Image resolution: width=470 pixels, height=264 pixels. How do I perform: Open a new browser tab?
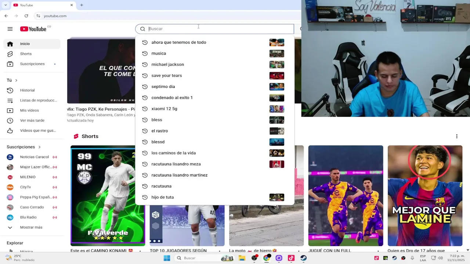pos(82,5)
